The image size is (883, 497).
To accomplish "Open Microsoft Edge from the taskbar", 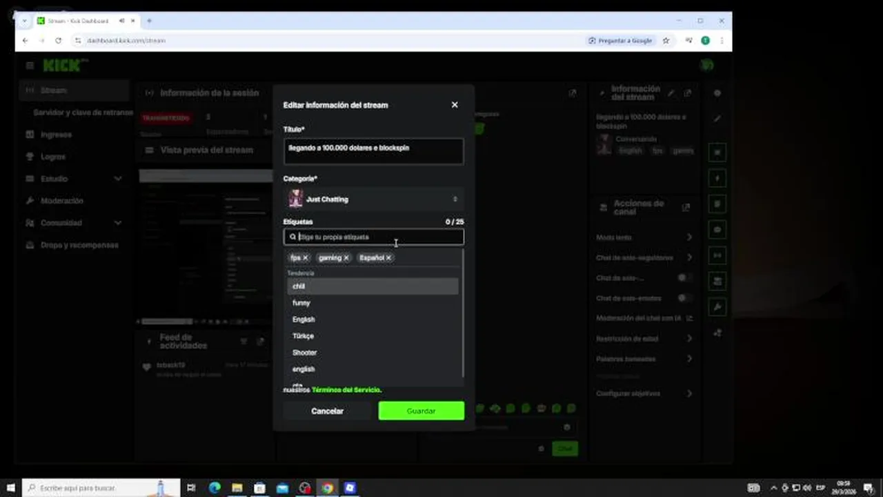I will point(215,488).
